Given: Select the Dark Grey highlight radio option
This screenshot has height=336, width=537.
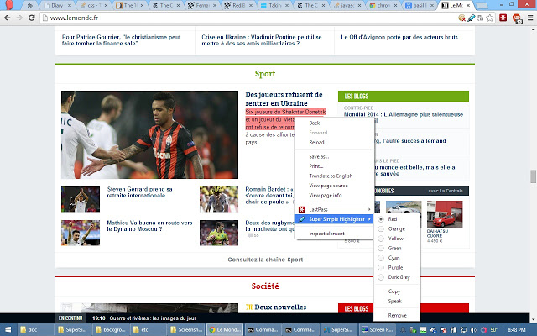Looking at the screenshot, I should [x=381, y=277].
